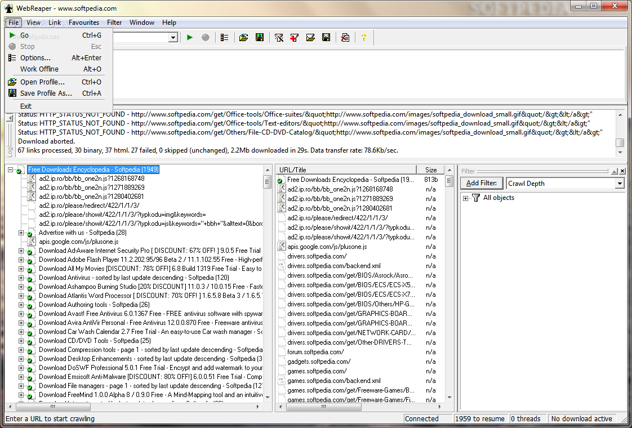632x428 pixels.
Task: Click the pin icon on Filter panel header
Action: pos(614,171)
